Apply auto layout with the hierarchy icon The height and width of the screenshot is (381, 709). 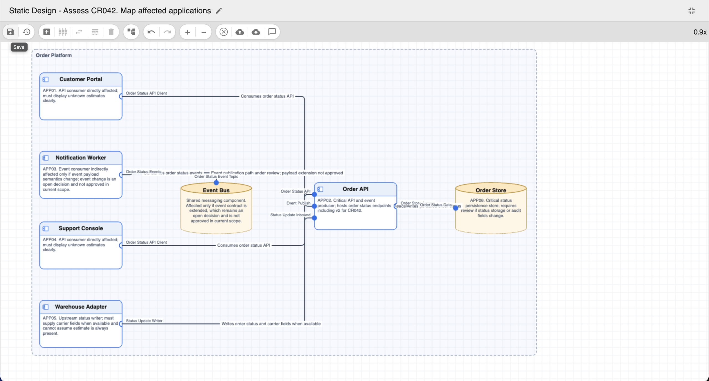pos(131,32)
